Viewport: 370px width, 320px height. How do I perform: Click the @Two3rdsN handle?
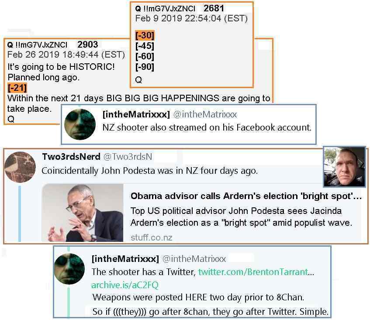(x=128, y=157)
